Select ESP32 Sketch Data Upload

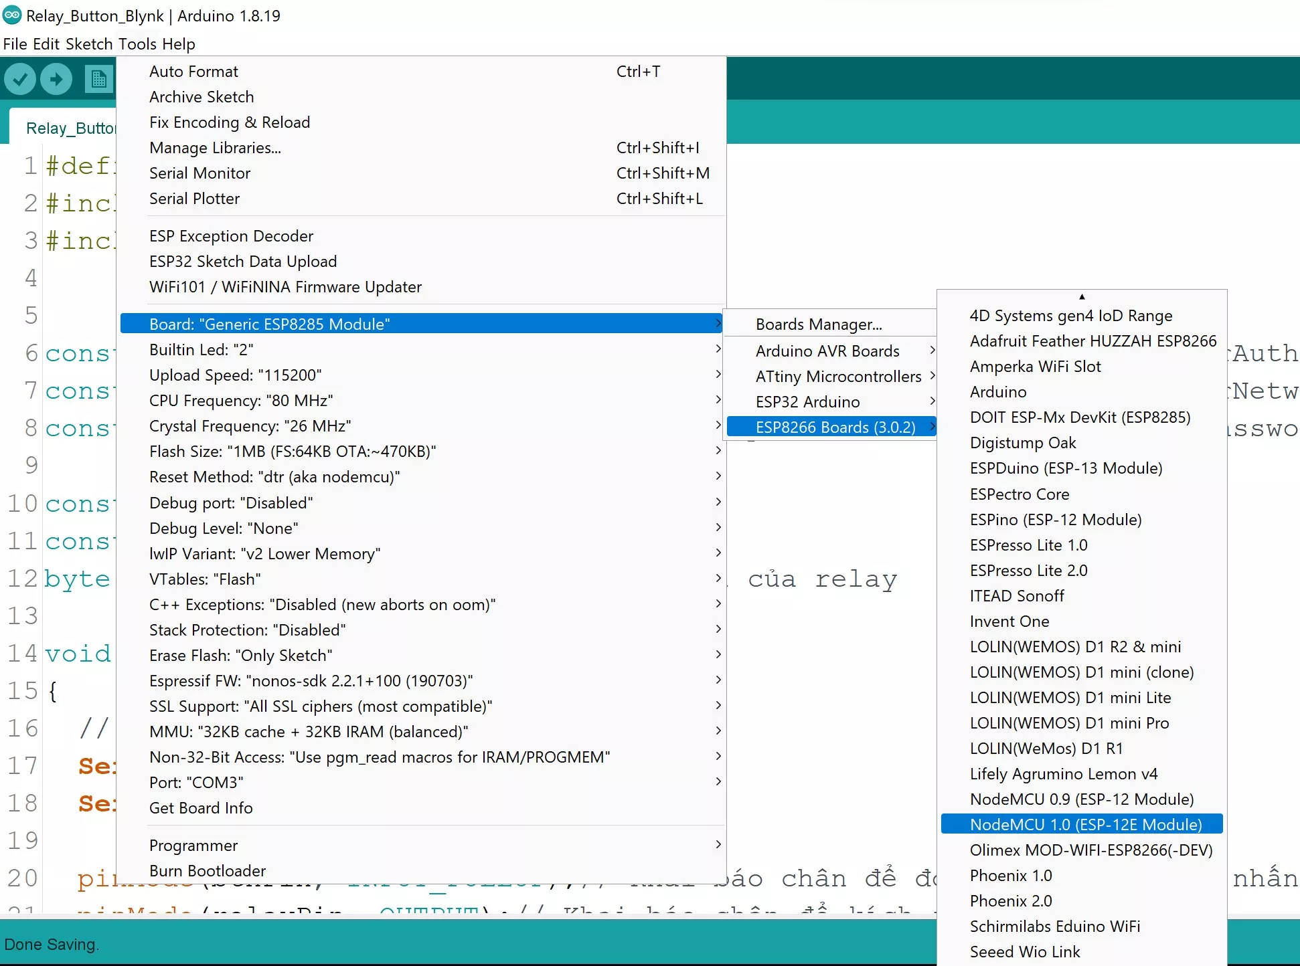pos(422,262)
